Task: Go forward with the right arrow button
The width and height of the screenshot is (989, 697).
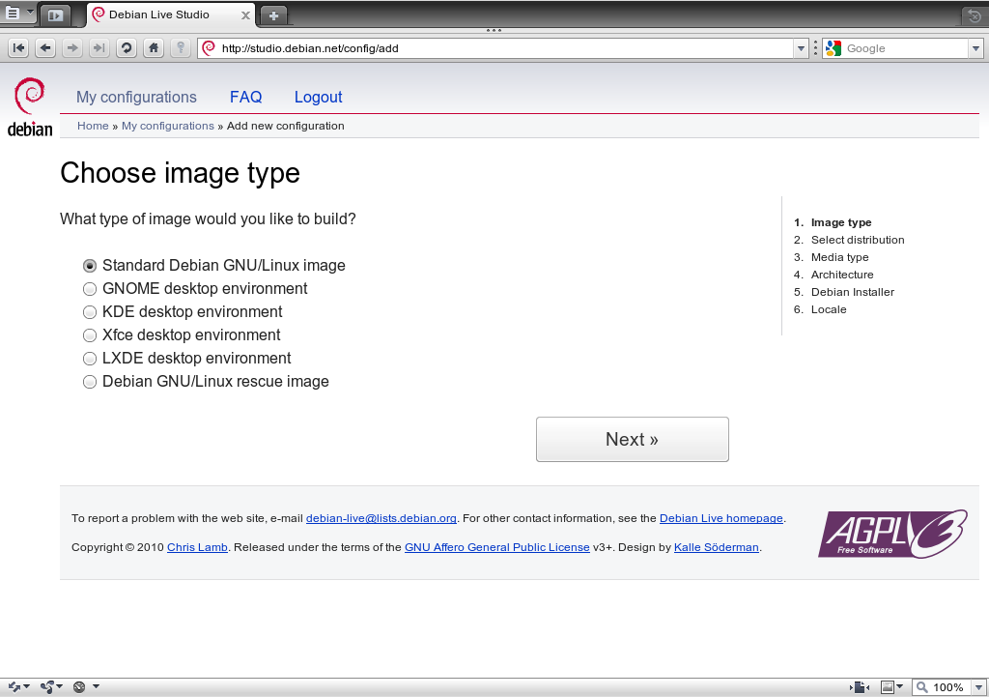Action: point(72,48)
